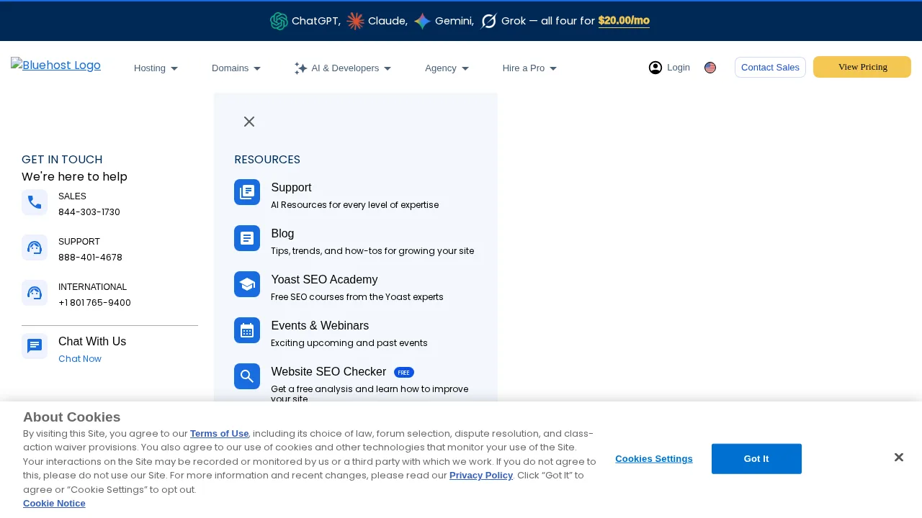This screenshot has height=518, width=922.
Task: Click the support number 888-401-4678
Action: tap(90, 258)
